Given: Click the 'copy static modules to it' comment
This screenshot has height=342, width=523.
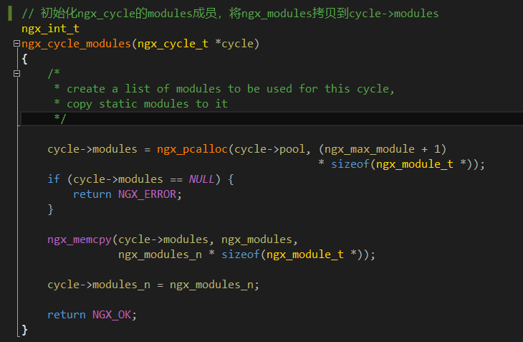Looking at the screenshot, I should click(140, 104).
